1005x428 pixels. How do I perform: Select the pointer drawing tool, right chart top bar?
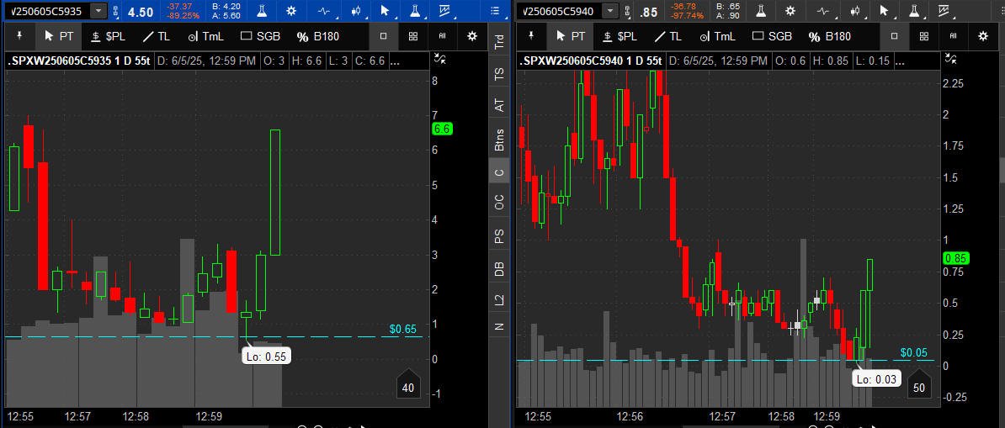(884, 11)
